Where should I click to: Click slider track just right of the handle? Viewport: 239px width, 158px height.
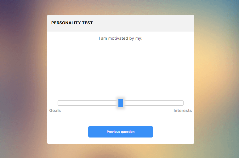click(125, 103)
